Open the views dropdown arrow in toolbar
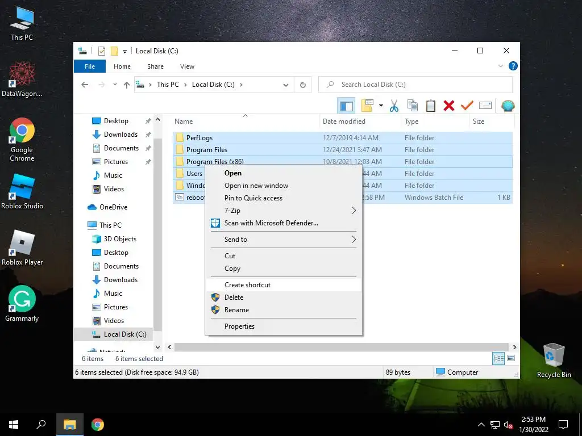582x436 pixels. pos(381,106)
